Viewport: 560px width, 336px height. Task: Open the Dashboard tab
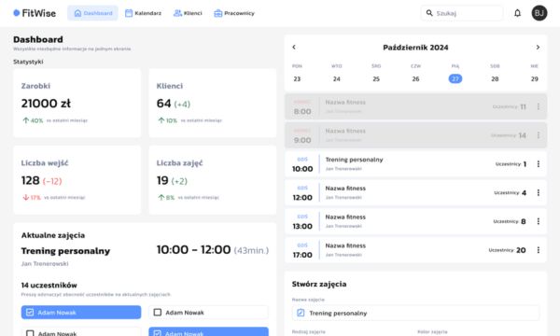pyautogui.click(x=92, y=13)
